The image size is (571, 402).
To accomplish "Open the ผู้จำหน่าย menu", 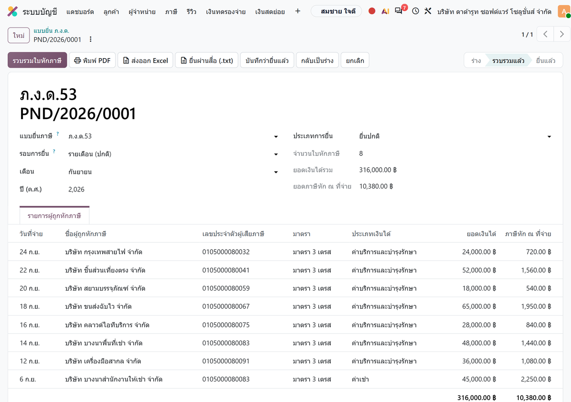I will click(x=142, y=11).
